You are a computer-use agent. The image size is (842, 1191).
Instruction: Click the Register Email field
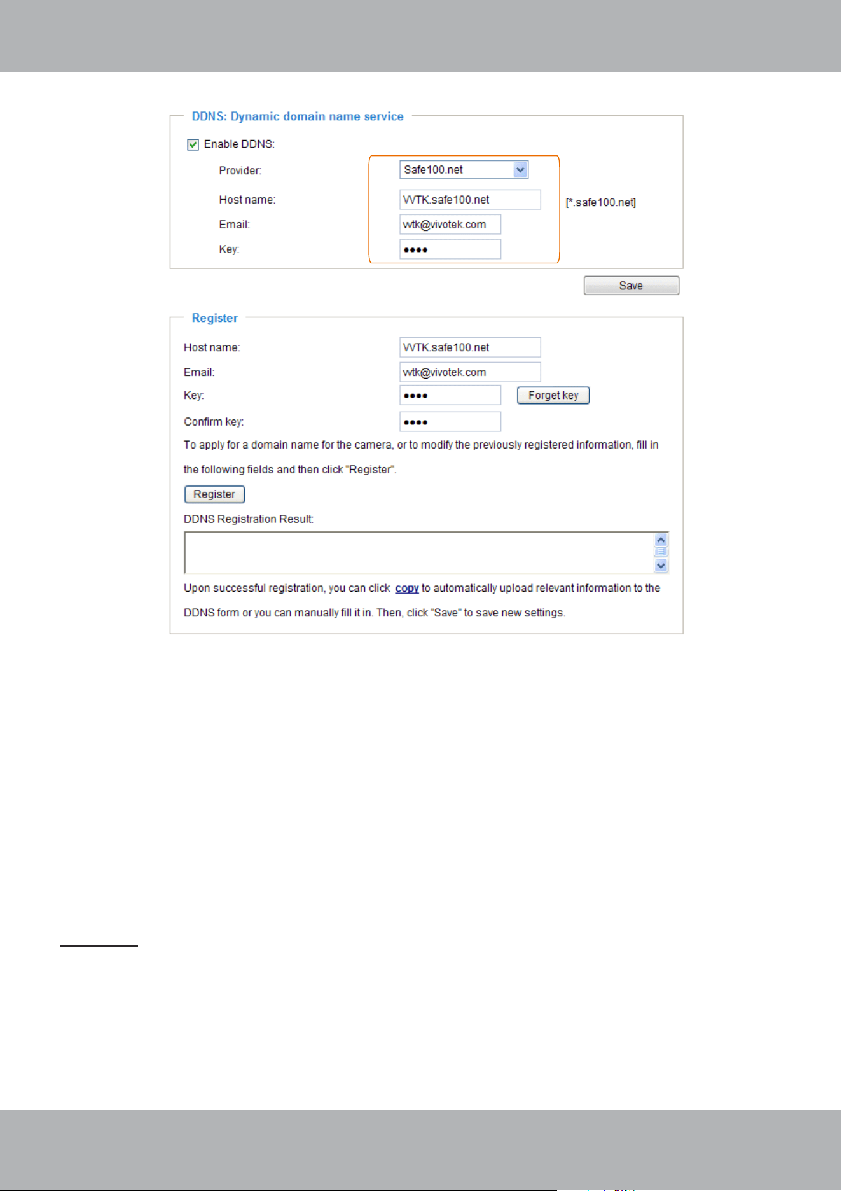click(470, 372)
